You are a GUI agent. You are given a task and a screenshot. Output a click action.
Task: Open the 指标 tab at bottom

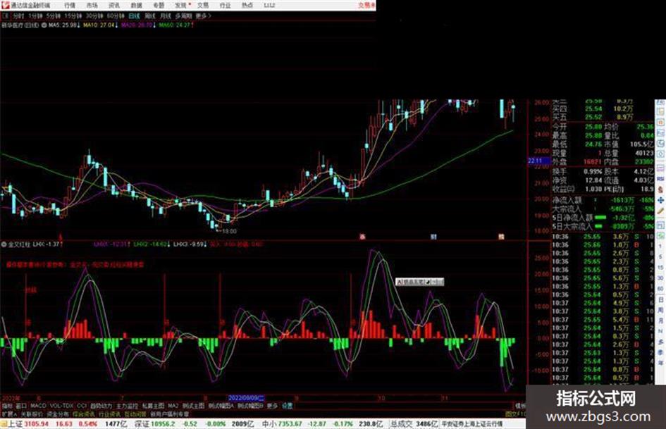pos(7,406)
